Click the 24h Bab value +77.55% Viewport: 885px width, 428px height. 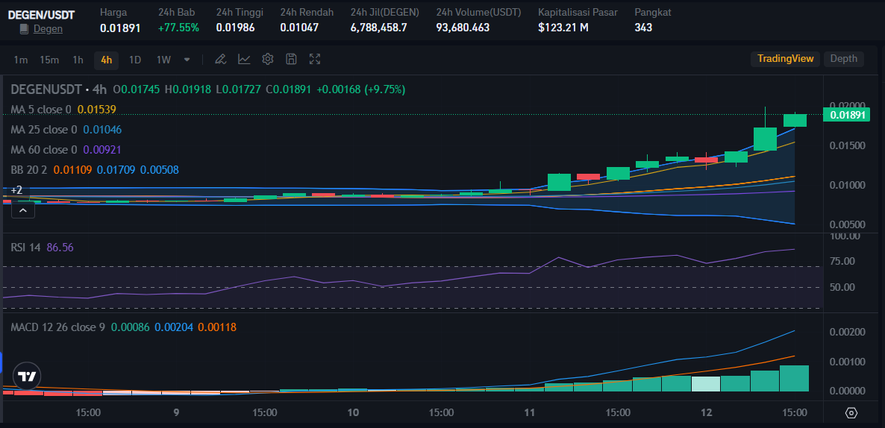178,28
